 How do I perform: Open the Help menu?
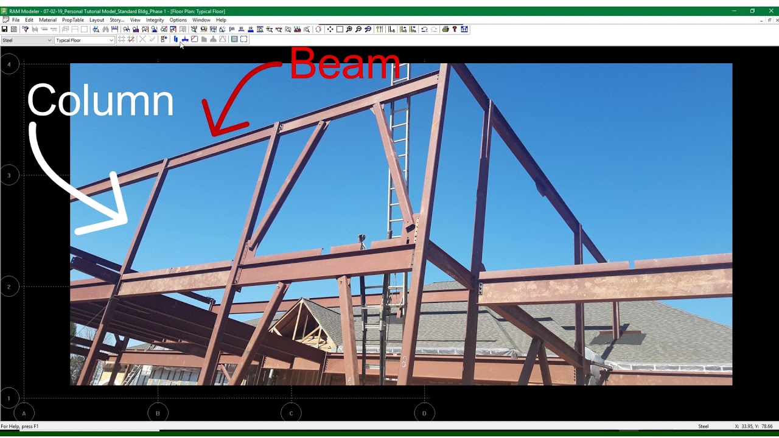221,20
